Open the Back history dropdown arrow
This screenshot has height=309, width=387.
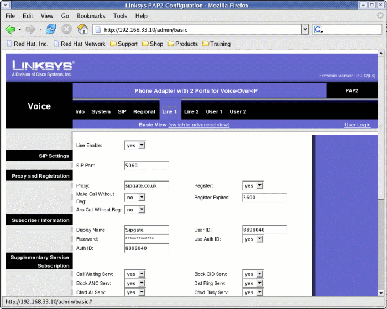coord(20,30)
